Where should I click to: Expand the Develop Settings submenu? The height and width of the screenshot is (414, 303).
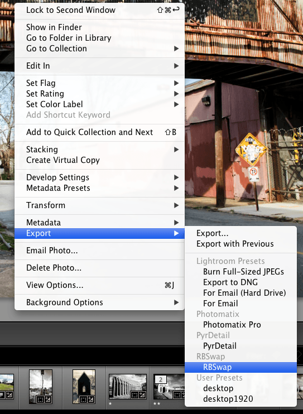99,177
